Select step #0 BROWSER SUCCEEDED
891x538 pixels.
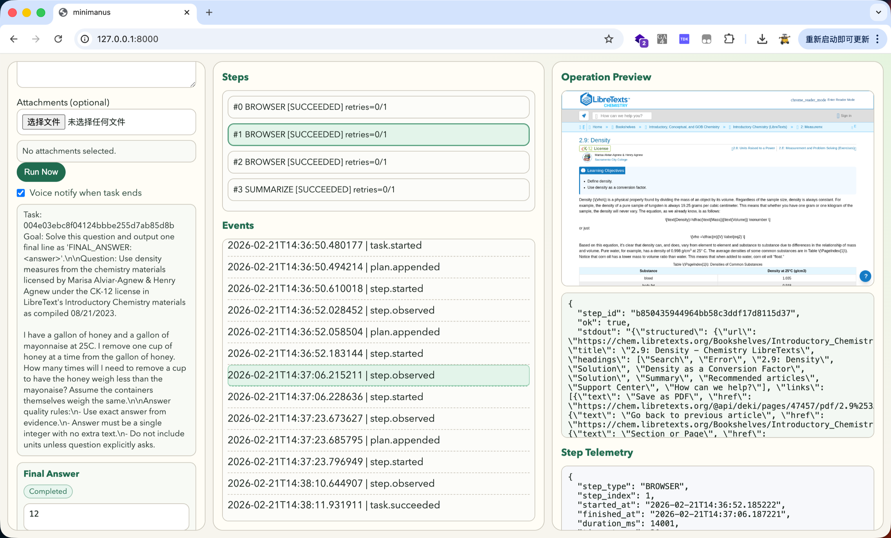(378, 107)
